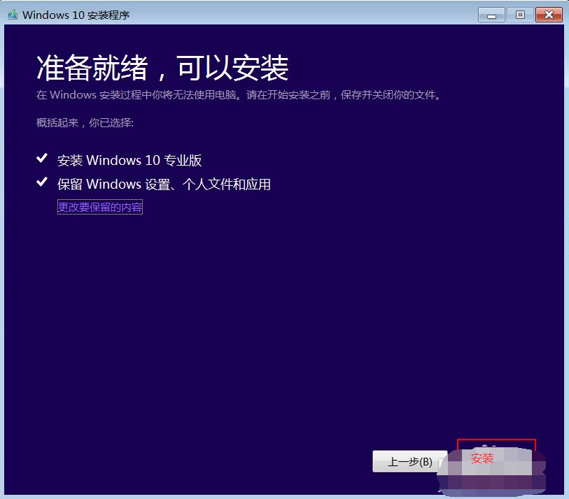Select the text 保留 Windows 设置、个人文件和应用

pos(164,184)
